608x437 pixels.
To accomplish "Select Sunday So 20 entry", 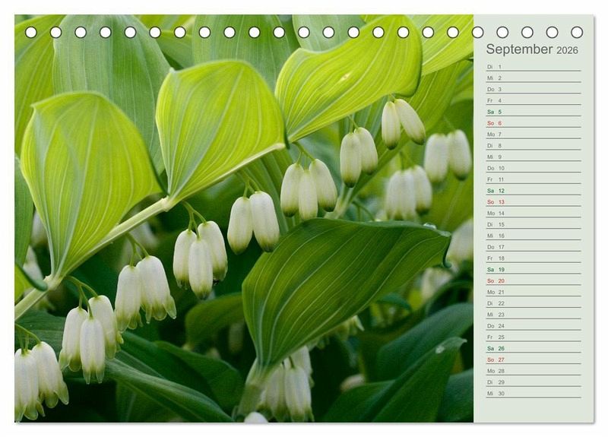I will pyautogui.click(x=533, y=280).
